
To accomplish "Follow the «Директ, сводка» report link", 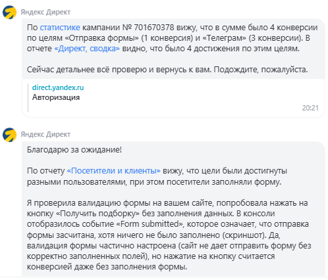I will coord(87,49).
